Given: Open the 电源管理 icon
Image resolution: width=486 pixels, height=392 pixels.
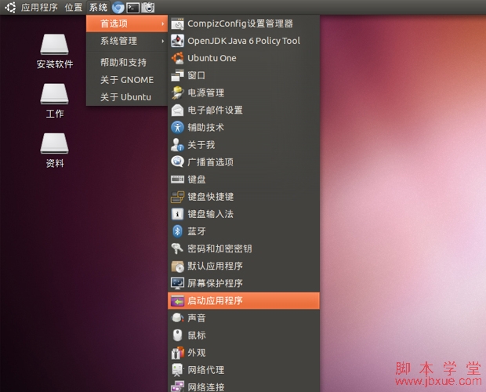Looking at the screenshot, I should click(x=178, y=93).
